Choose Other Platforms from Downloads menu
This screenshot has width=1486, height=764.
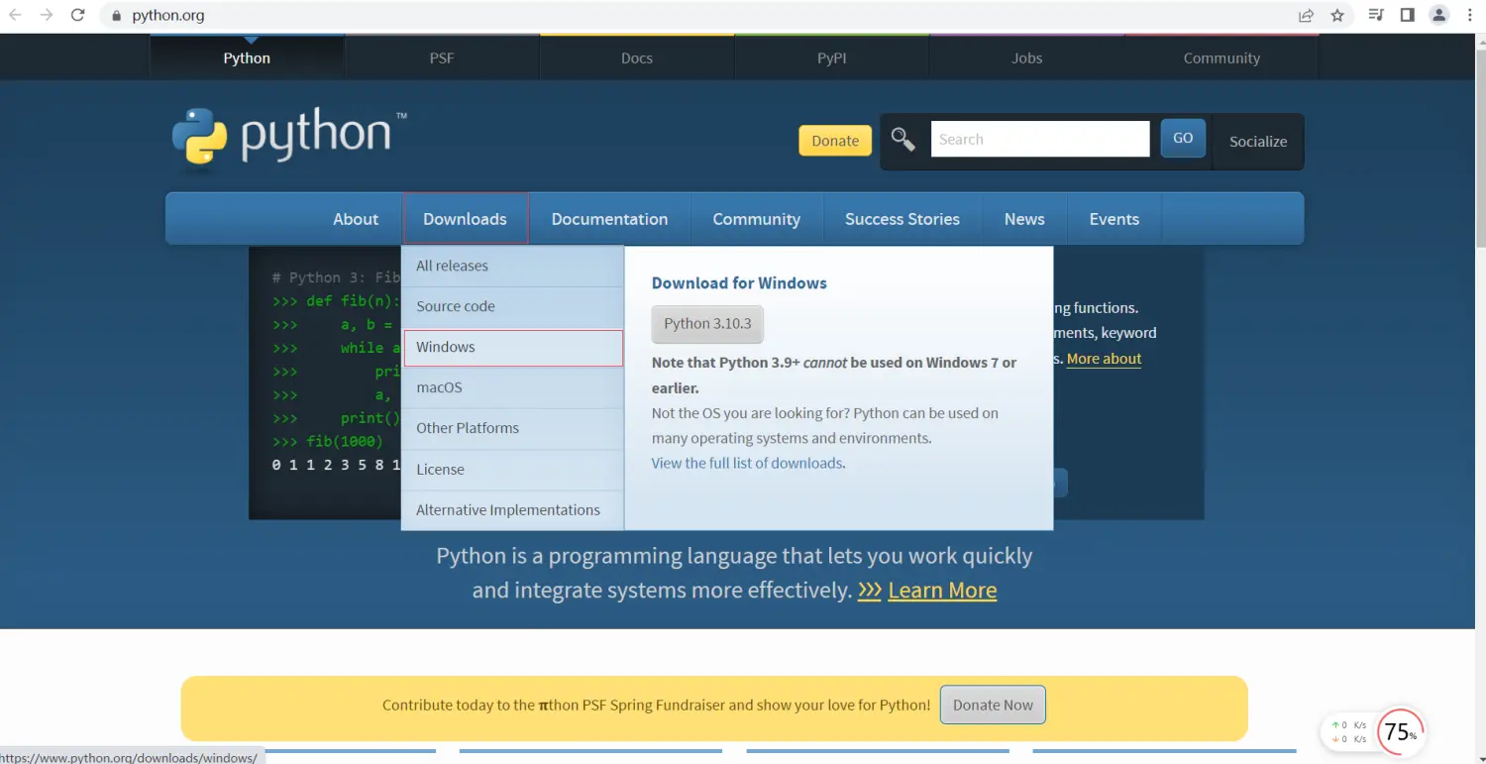512,428
